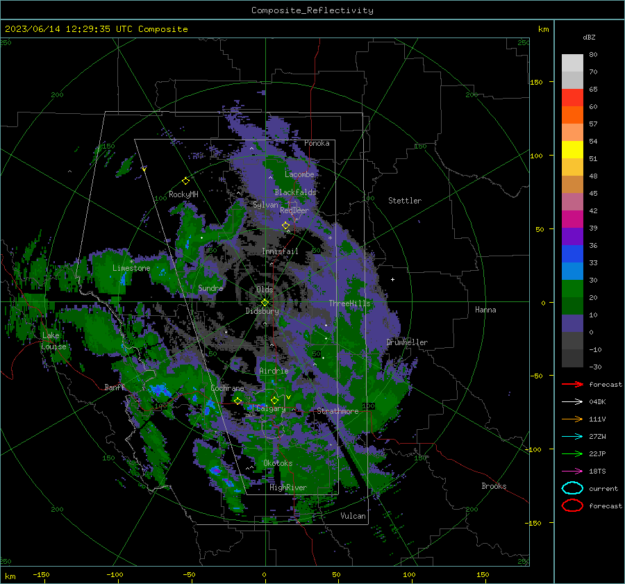Click the Drumheller label
The height and width of the screenshot is (584, 625).
pyautogui.click(x=407, y=342)
